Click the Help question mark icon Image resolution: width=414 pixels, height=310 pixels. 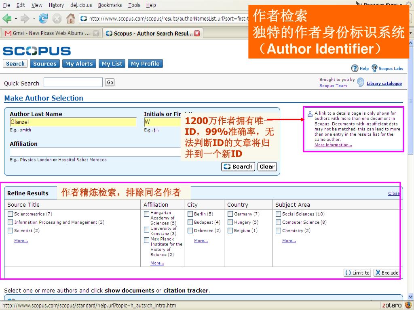click(x=355, y=69)
